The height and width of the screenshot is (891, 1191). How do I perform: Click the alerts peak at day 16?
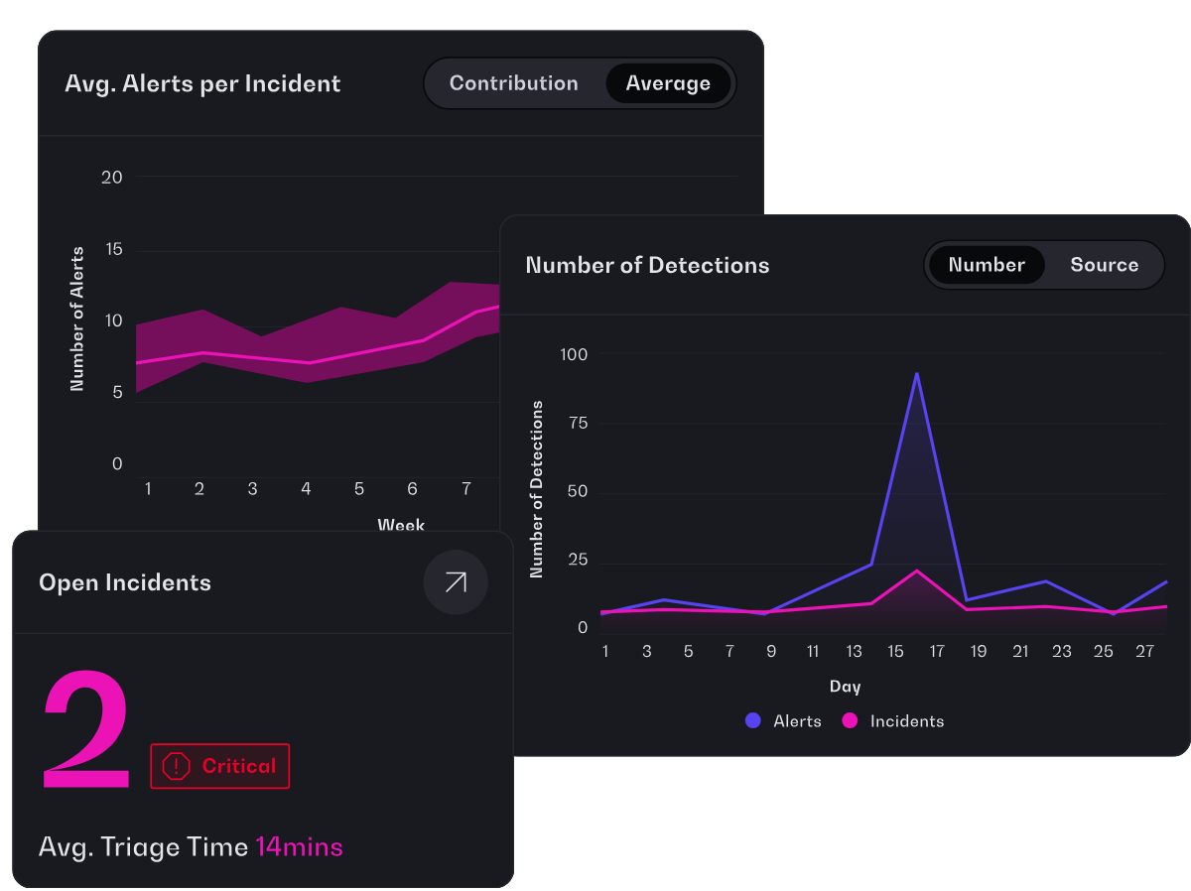coord(916,374)
